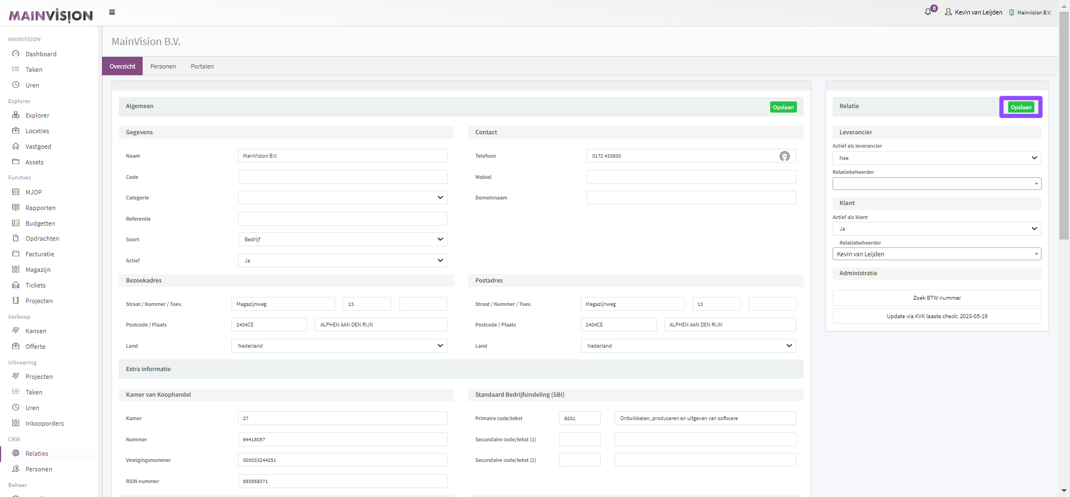
Task: Open Vastgoed from sidebar
Action: (38, 147)
